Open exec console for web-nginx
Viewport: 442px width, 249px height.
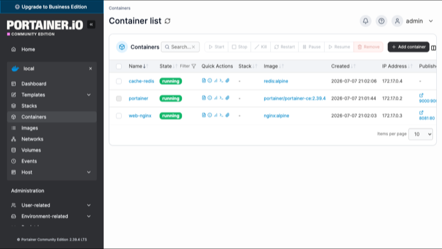221,115
